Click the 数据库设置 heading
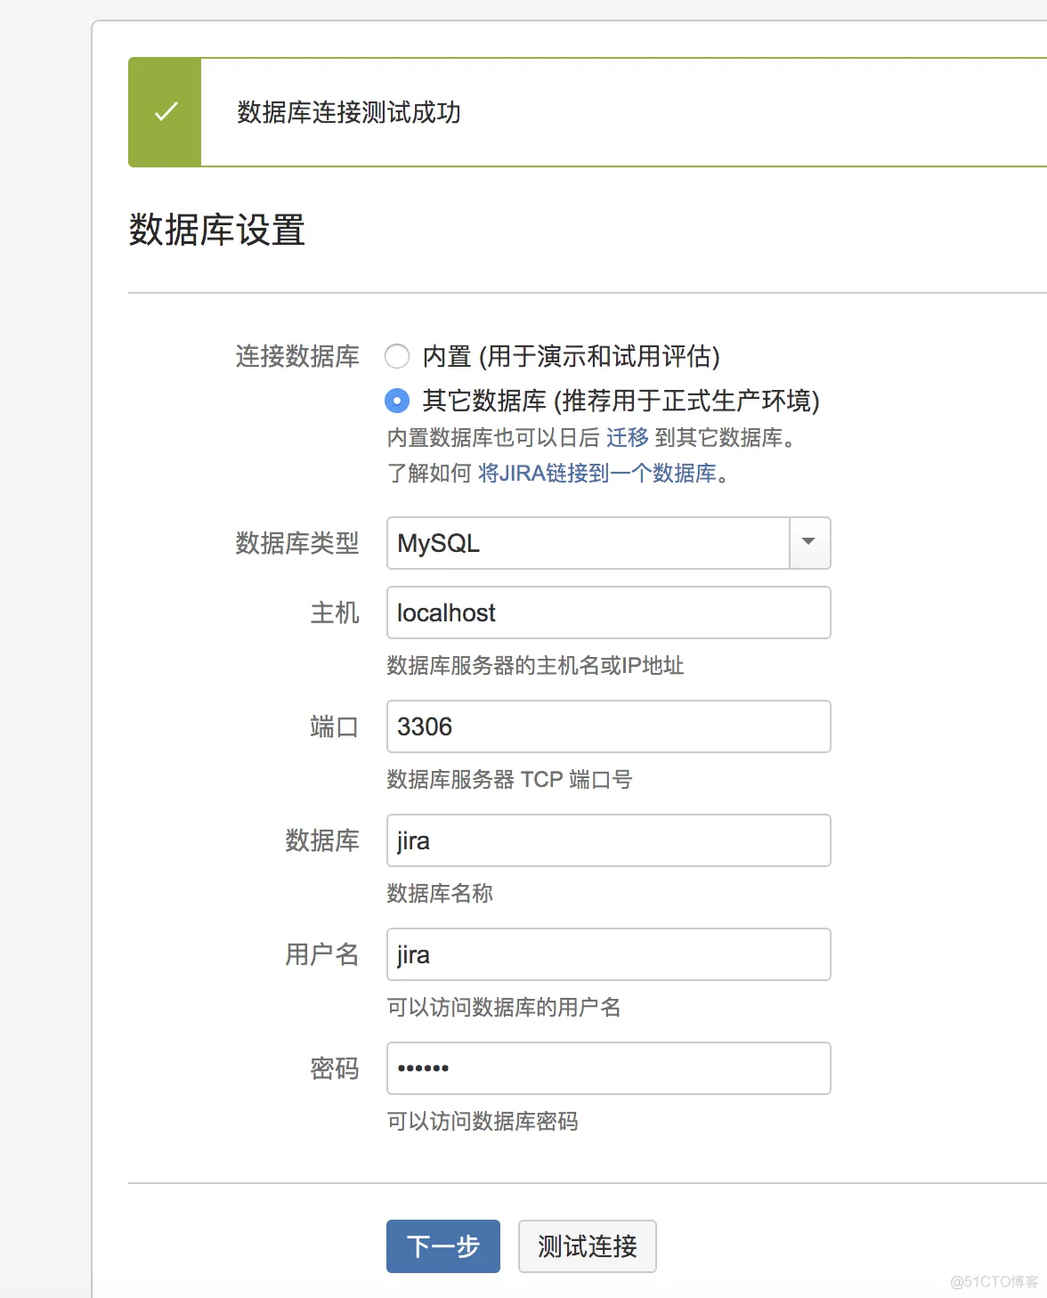Image resolution: width=1047 pixels, height=1298 pixels. coord(217,230)
